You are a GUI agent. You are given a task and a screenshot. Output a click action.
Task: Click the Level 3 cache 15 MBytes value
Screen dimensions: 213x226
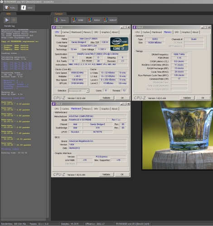click(108, 83)
